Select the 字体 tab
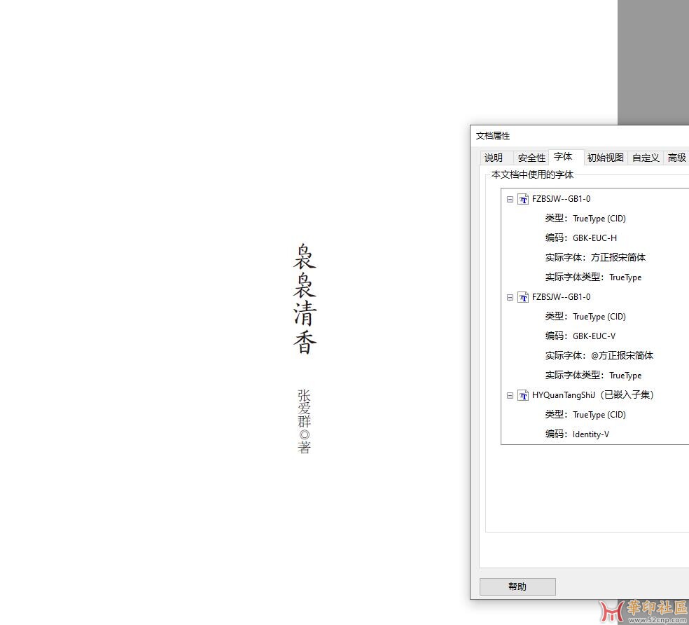 pyautogui.click(x=563, y=156)
